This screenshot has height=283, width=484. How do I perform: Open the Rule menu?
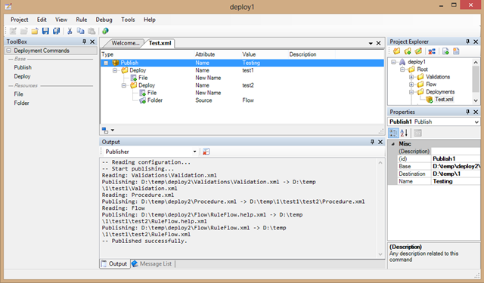coord(82,20)
